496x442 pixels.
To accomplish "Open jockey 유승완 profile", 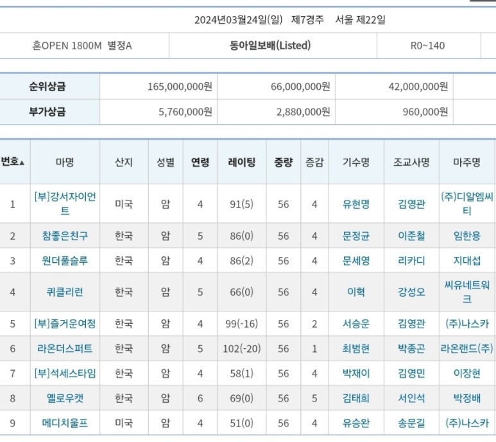I will click(356, 423).
